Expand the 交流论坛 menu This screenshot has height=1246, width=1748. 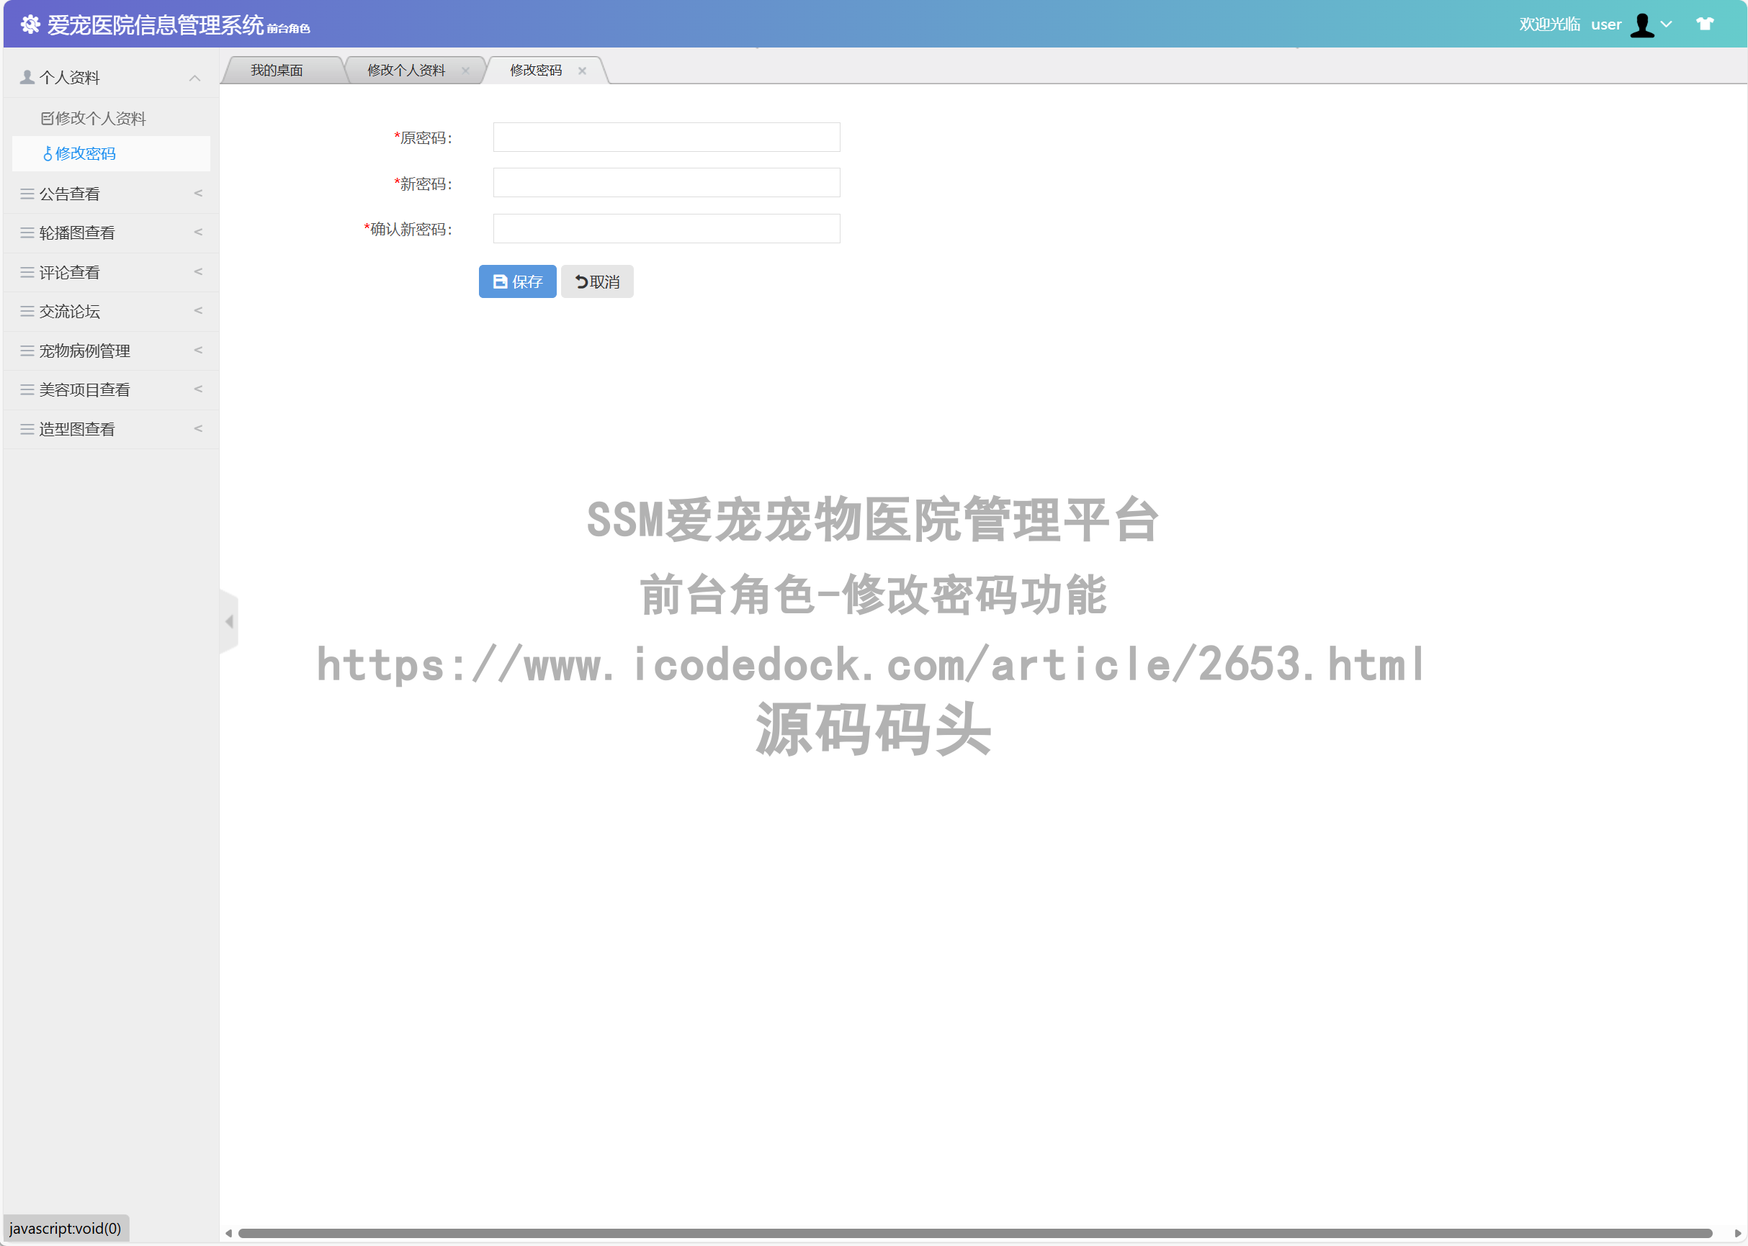click(x=110, y=312)
